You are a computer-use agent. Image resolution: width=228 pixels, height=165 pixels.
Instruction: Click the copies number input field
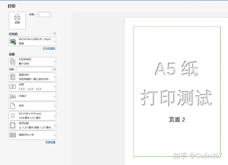43,15
